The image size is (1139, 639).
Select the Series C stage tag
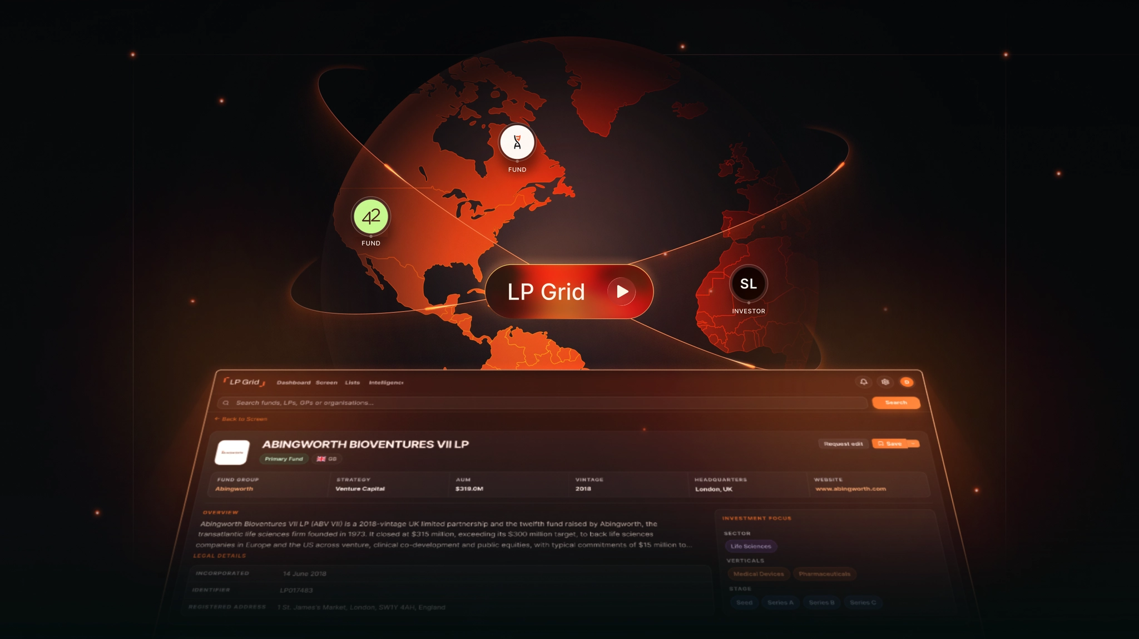pyautogui.click(x=863, y=602)
